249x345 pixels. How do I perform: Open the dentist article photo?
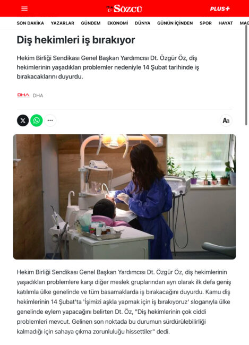coord(124,197)
